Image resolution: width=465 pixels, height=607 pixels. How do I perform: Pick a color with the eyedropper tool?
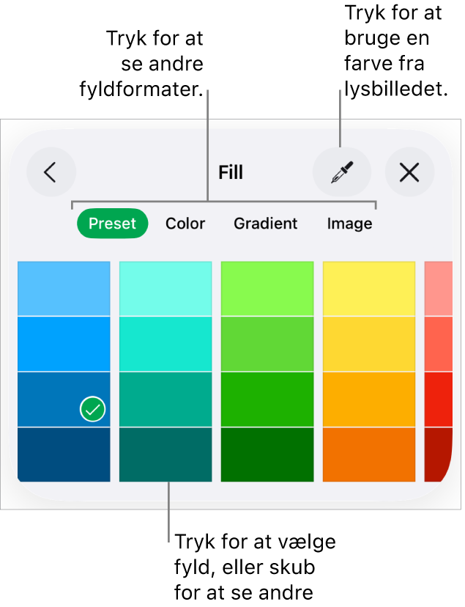point(341,173)
